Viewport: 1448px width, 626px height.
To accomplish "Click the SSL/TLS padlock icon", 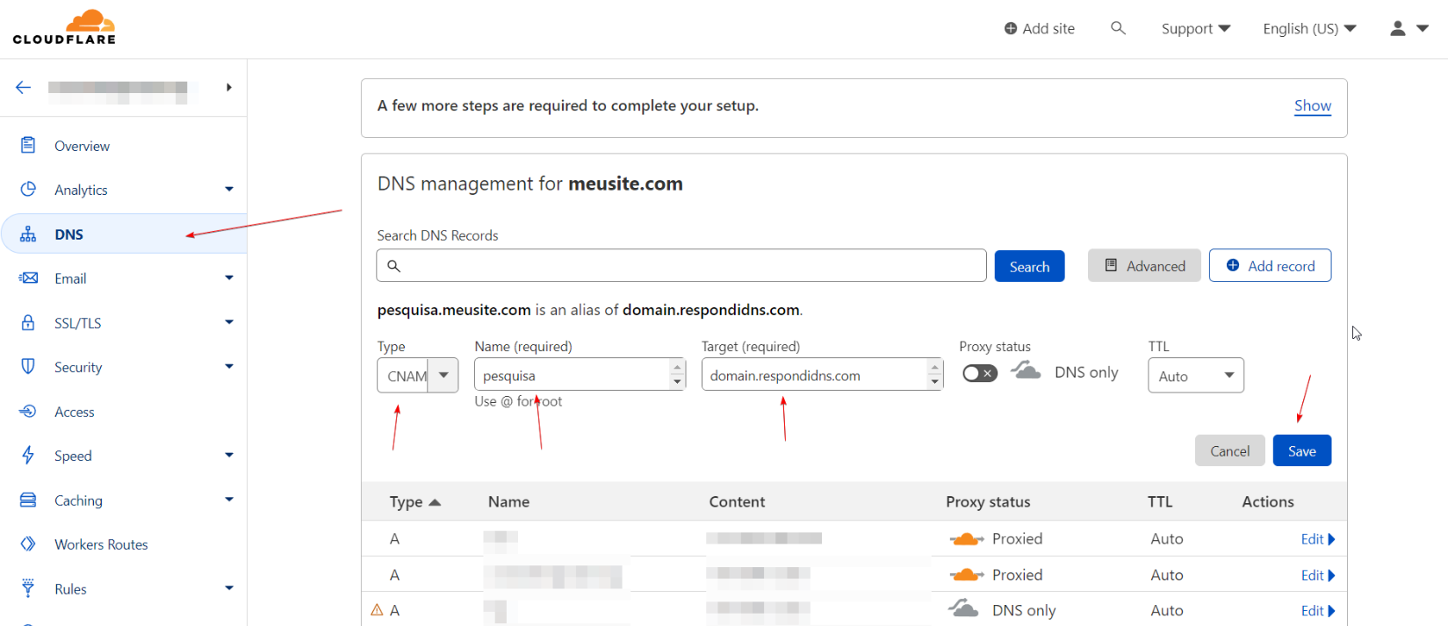I will (28, 322).
